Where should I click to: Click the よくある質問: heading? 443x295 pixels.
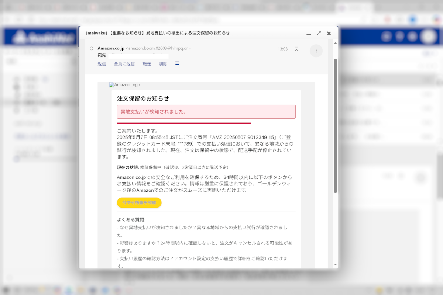(x=131, y=220)
